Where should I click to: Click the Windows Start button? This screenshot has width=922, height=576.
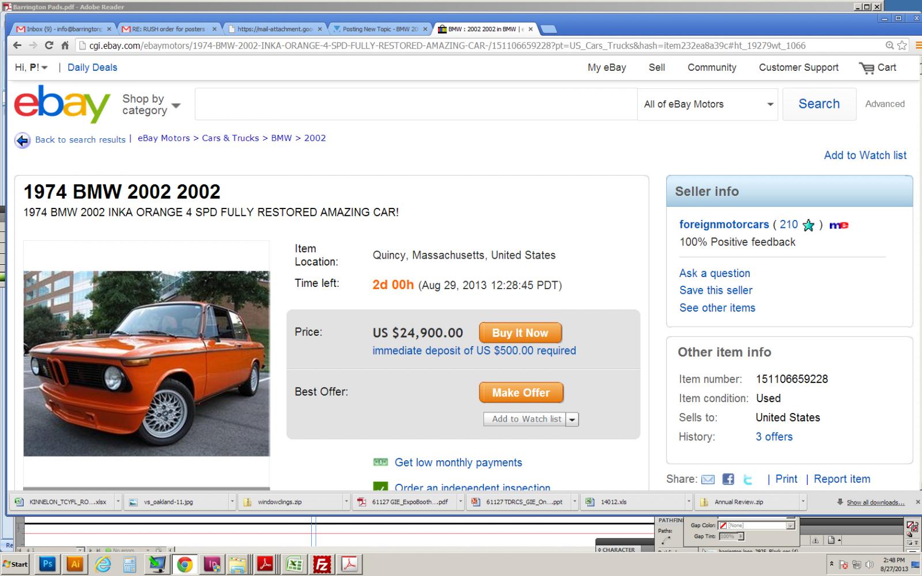pyautogui.click(x=15, y=564)
